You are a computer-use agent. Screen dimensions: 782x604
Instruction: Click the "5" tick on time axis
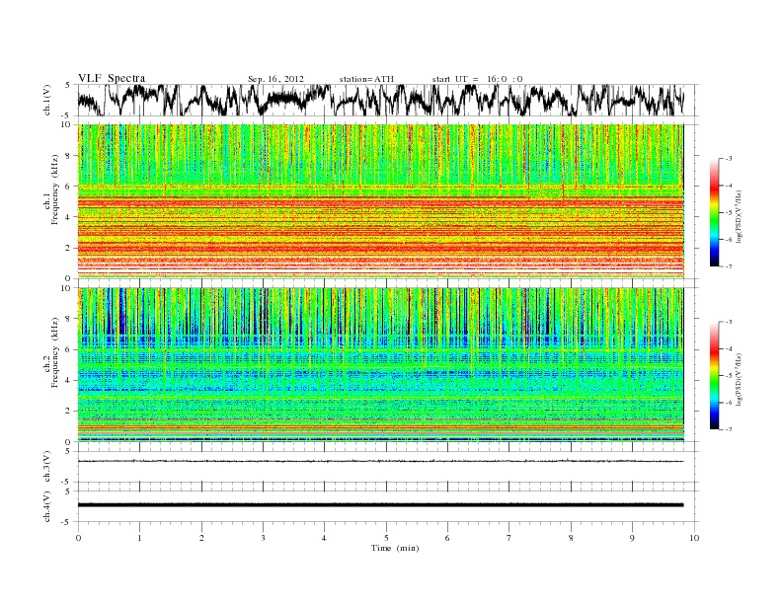[386, 538]
